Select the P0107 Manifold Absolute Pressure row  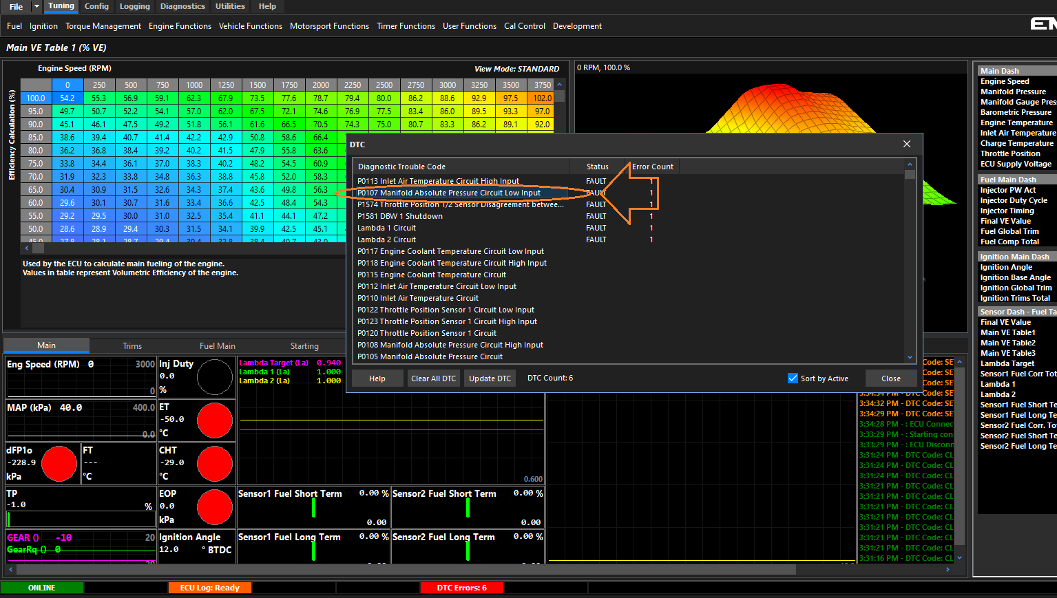point(449,193)
